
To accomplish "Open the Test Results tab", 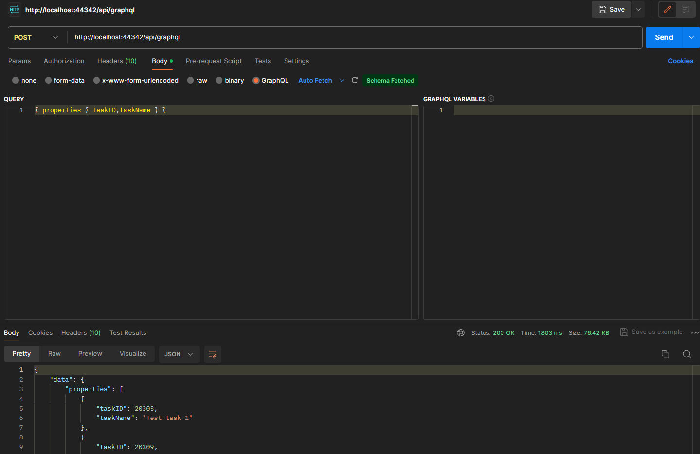I will tap(127, 333).
